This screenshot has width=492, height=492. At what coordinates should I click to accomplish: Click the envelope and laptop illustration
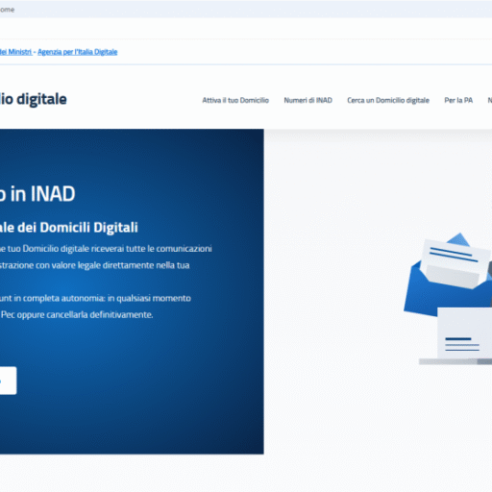448,299
